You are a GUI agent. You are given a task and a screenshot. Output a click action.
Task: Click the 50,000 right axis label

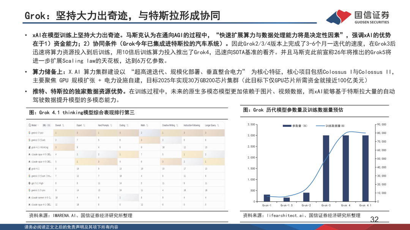pyautogui.click(x=382, y=159)
